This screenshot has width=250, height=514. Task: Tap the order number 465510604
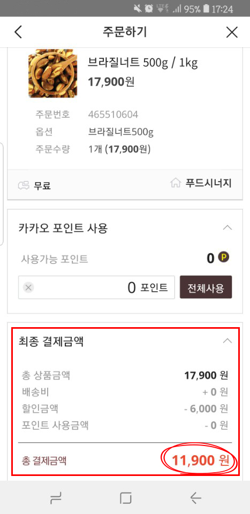(113, 115)
